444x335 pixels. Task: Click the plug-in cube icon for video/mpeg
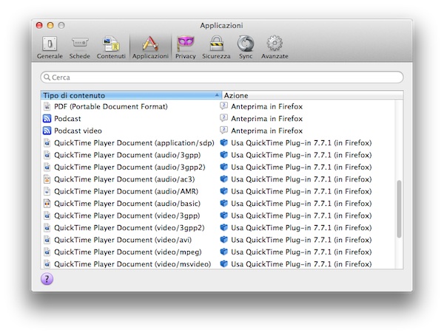tap(224, 252)
